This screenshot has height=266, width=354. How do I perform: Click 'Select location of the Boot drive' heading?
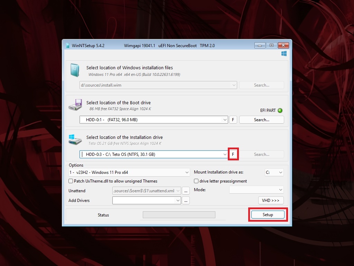tap(118, 103)
